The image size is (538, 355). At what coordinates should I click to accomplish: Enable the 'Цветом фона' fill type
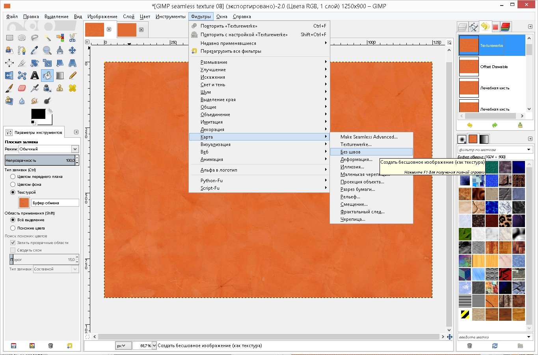click(x=13, y=185)
